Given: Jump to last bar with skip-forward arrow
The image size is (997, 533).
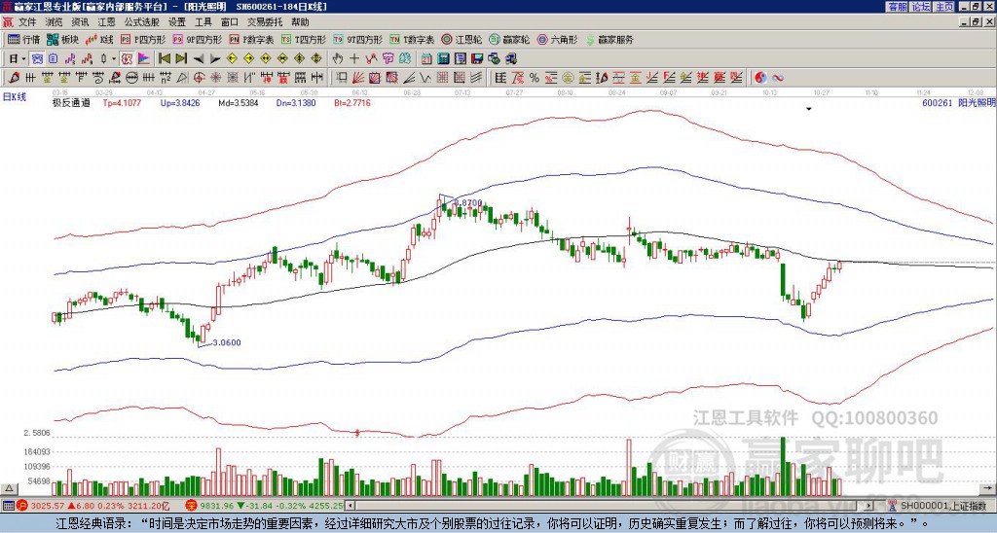Looking at the screenshot, I should click(181, 59).
